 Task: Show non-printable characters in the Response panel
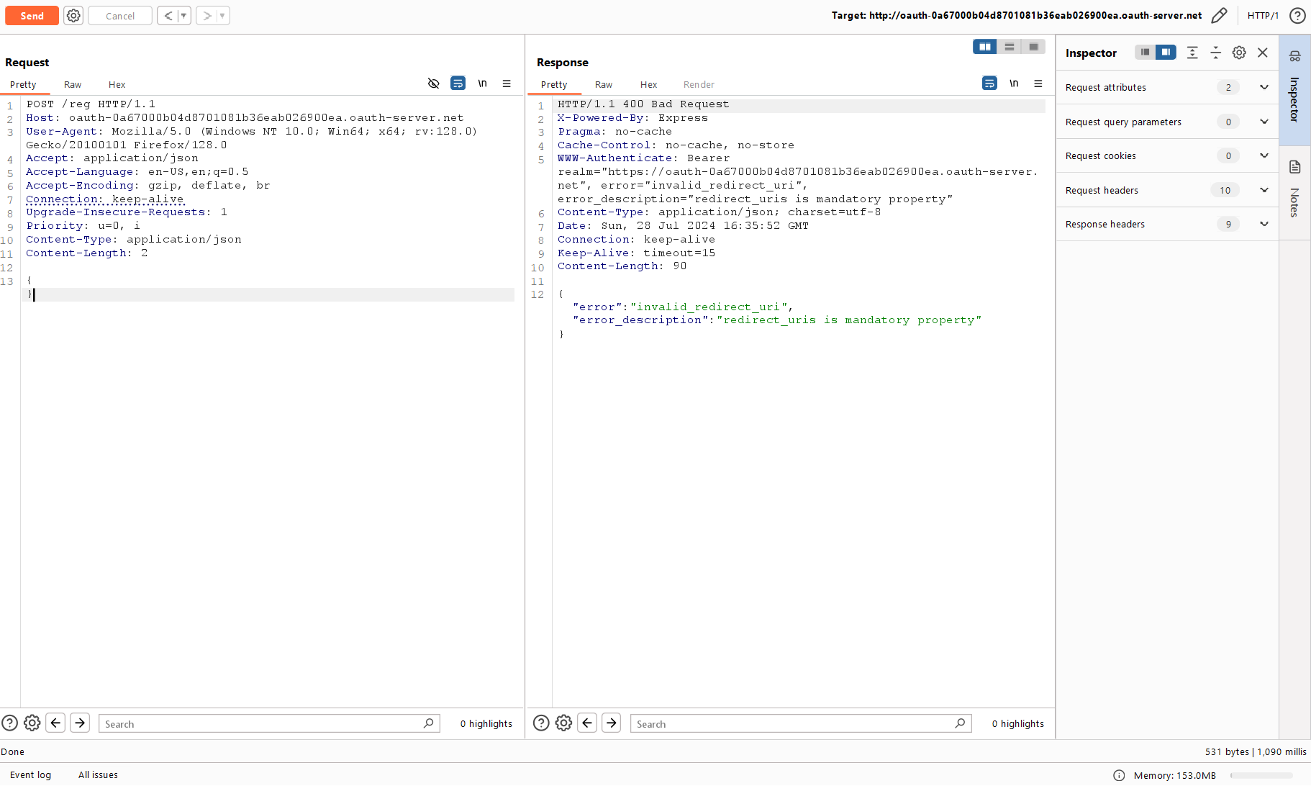1014,83
